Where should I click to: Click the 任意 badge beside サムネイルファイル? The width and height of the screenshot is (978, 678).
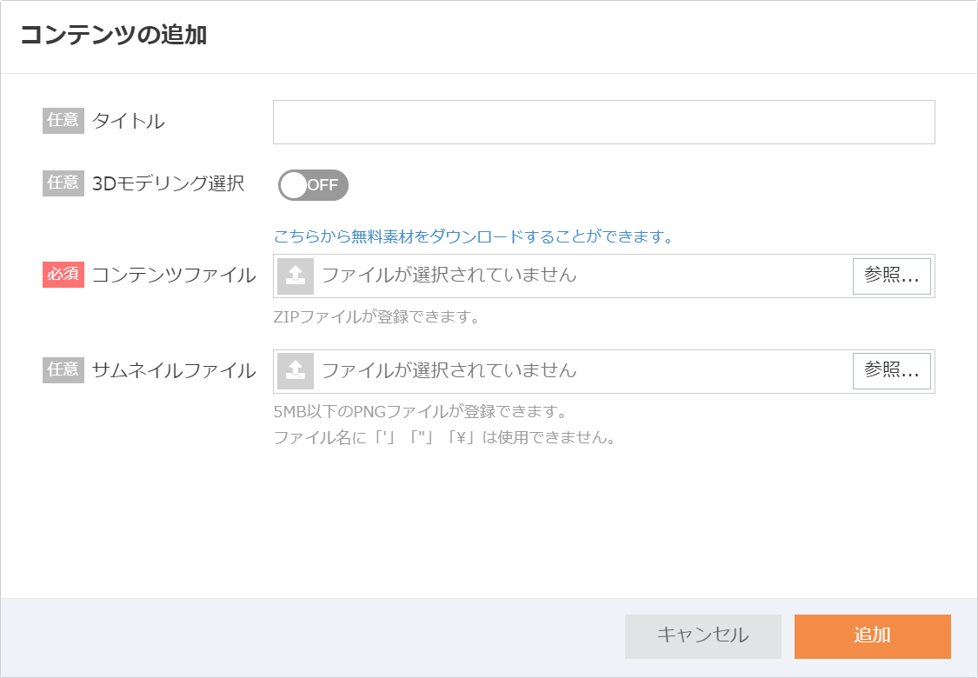click(x=63, y=370)
